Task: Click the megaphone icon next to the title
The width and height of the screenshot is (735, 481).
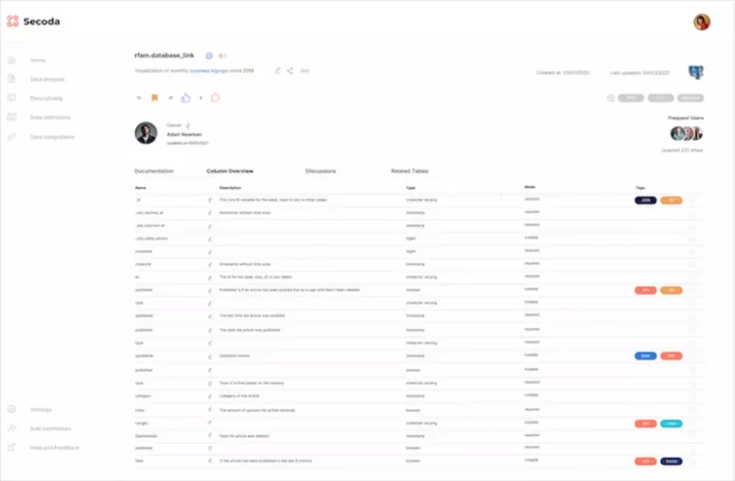Action: [223, 56]
